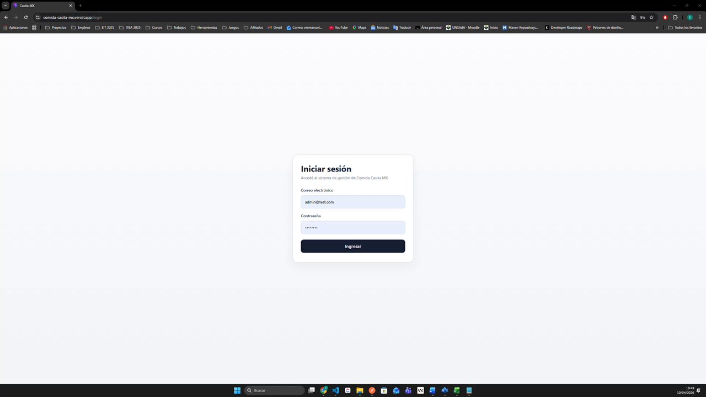
Task: Open the tab search dropdown arrow
Action: pyautogui.click(x=6, y=6)
